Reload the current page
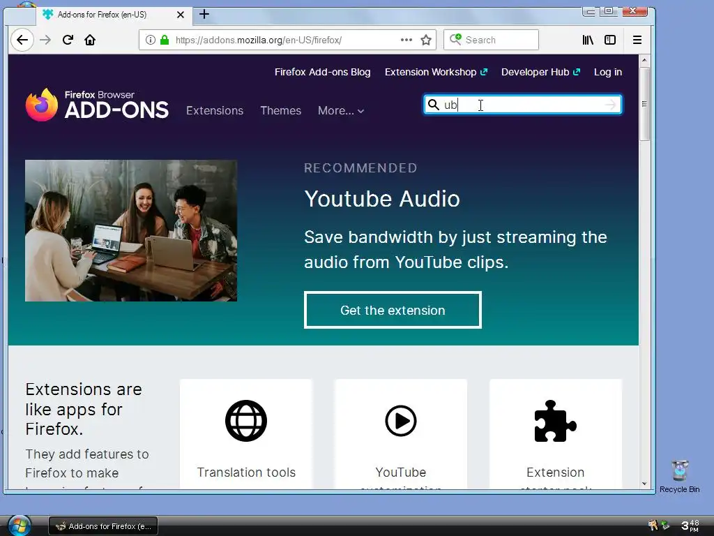The height and width of the screenshot is (536, 714). pos(68,40)
